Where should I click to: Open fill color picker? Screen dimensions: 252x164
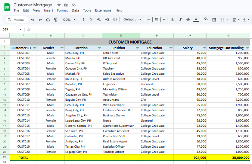pos(206,19)
